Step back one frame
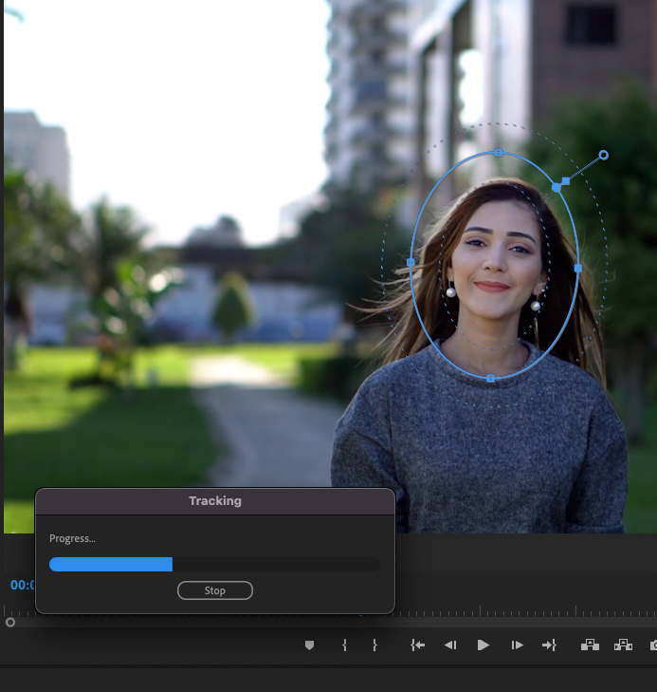Screen dimensions: 657x692 tap(450, 645)
